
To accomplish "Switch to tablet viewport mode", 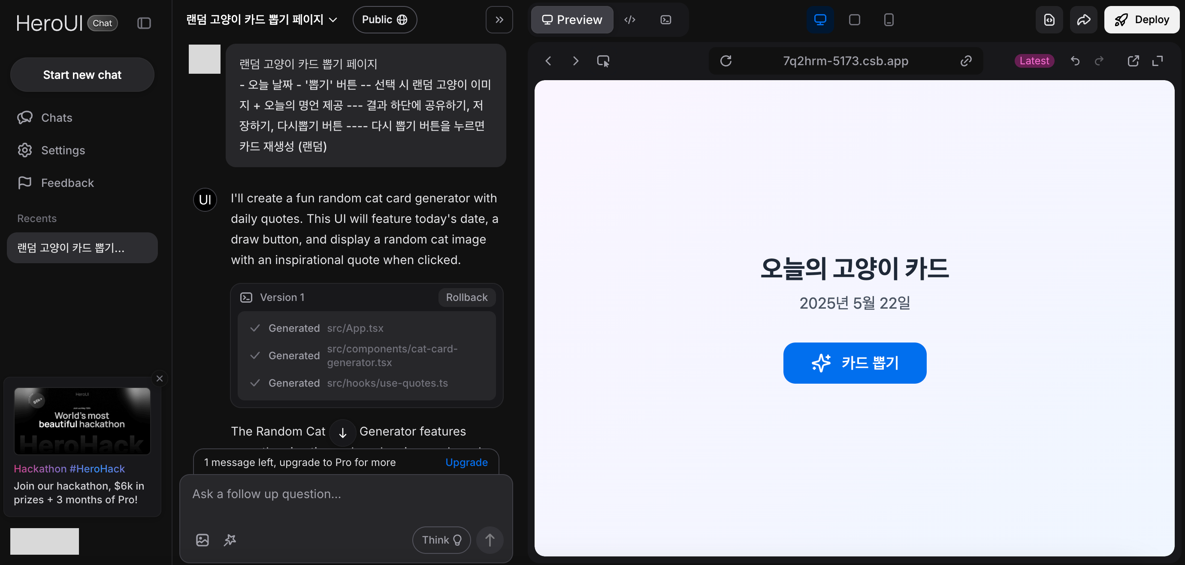I will pos(854,20).
